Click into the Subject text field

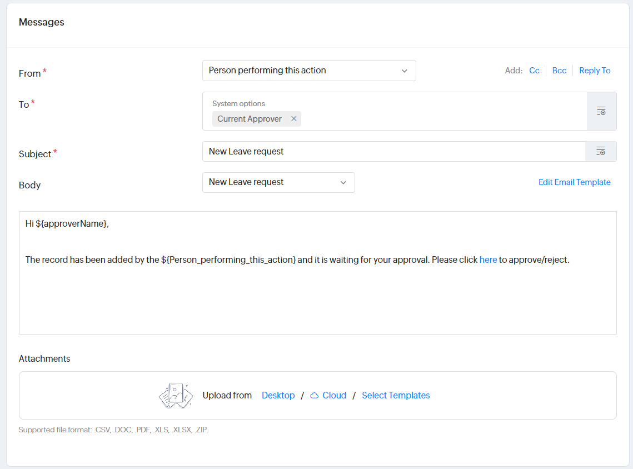click(x=389, y=151)
